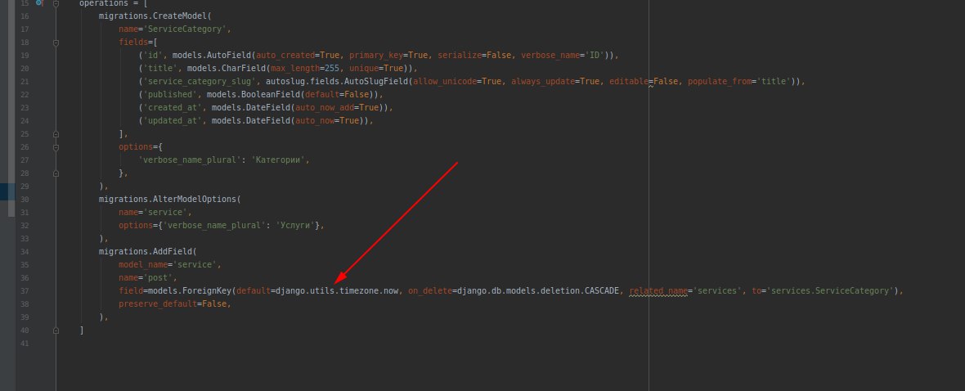Collapse the operations list fold on line 15
The height and width of the screenshot is (391, 965).
(x=56, y=3)
